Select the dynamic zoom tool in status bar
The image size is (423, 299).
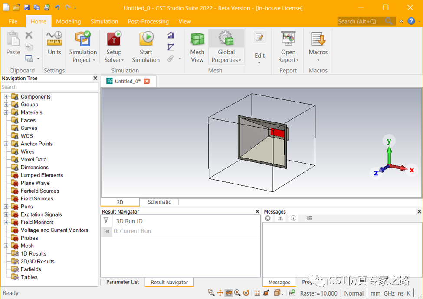click(237, 293)
